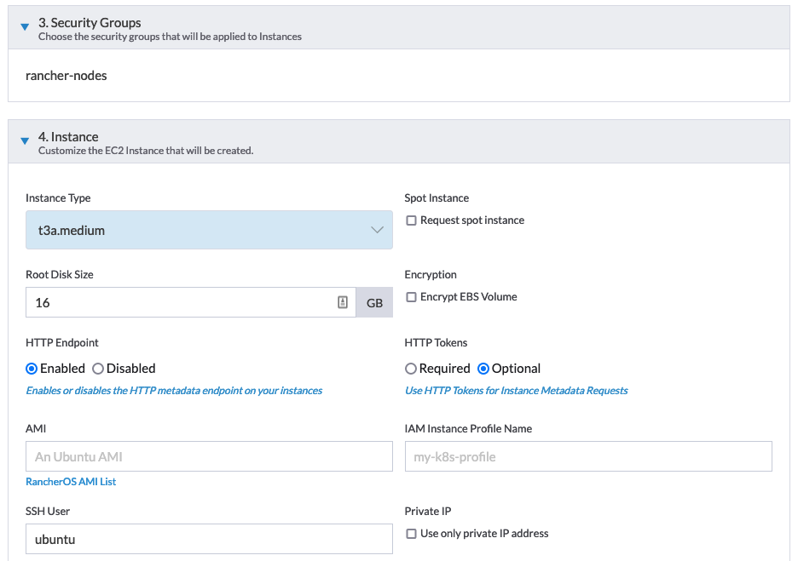
Task: Set HTTP Tokens to Required
Action: click(410, 368)
